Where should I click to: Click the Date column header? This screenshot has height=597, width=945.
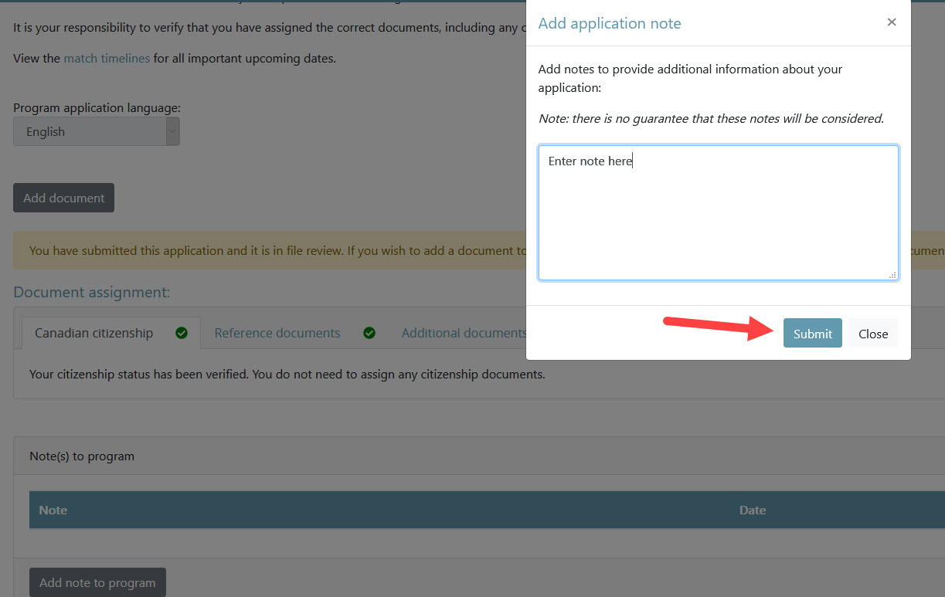[752, 510]
